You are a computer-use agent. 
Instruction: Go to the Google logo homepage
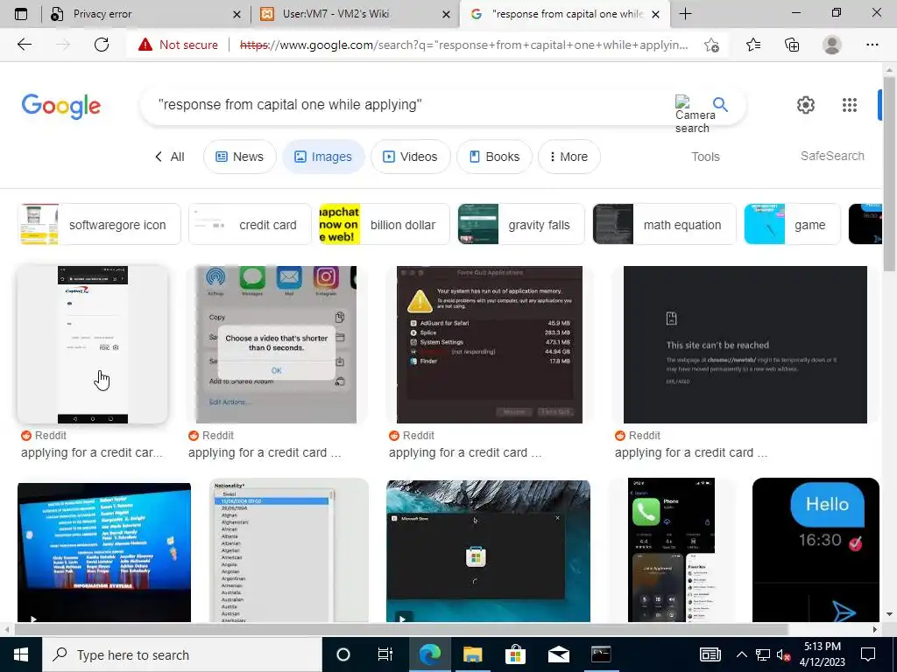pos(60,106)
